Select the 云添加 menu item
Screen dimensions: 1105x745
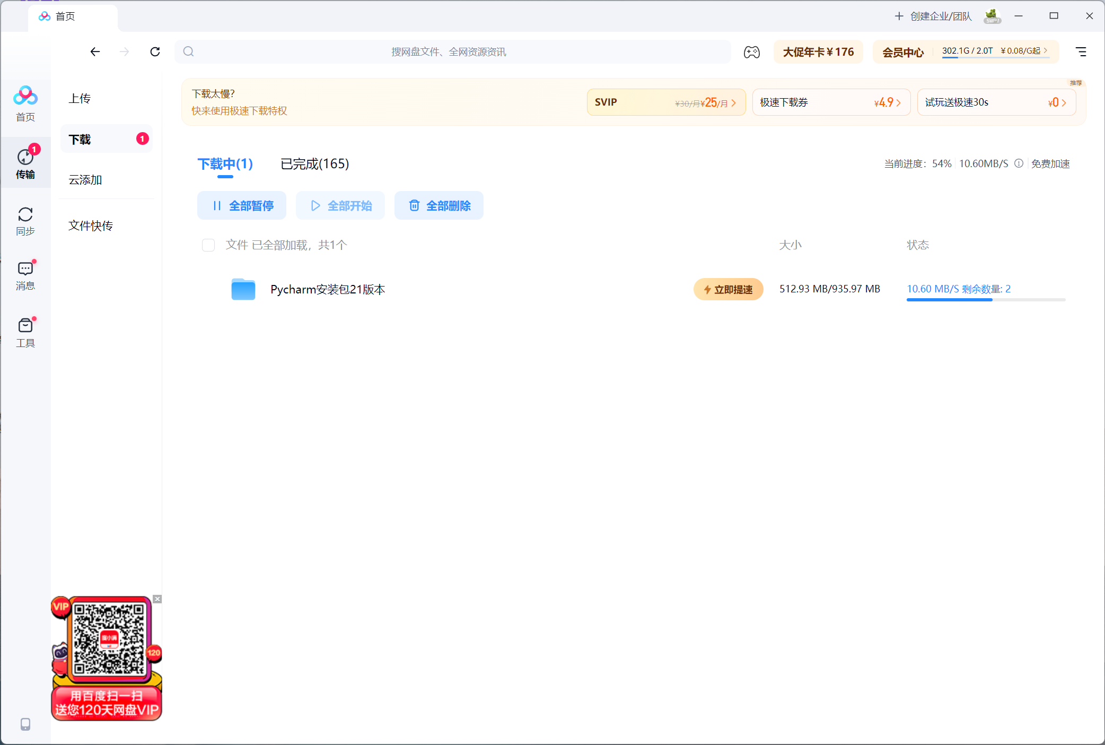click(x=85, y=179)
